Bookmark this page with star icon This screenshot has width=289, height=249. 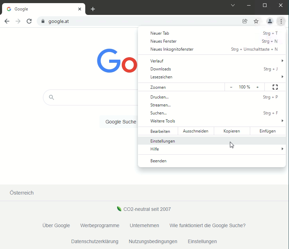[256, 21]
